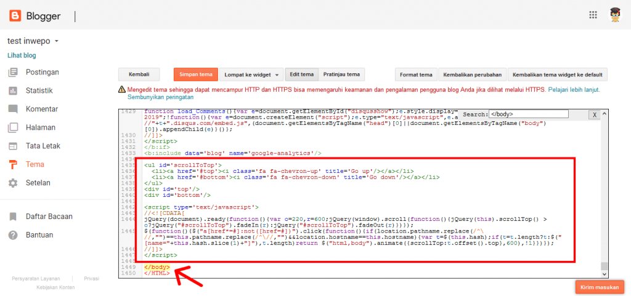Click the </b:if> code line
Image resolution: width=631 pixels, height=296 pixels.
coord(158,147)
